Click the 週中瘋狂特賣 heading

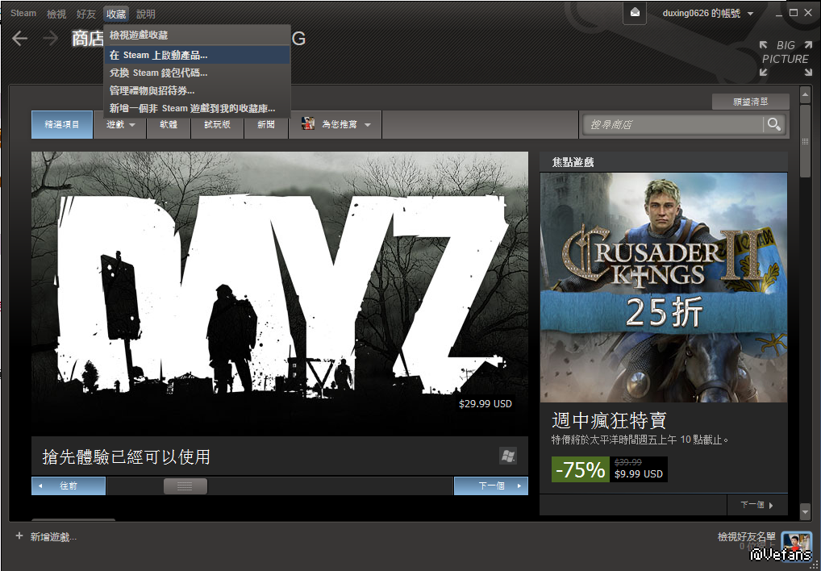[609, 420]
